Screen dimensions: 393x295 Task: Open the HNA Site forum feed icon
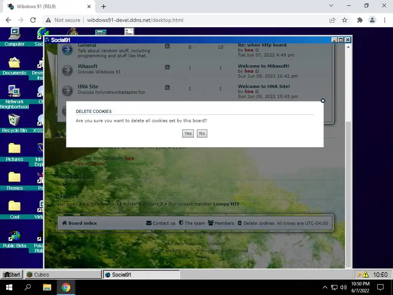(x=167, y=88)
